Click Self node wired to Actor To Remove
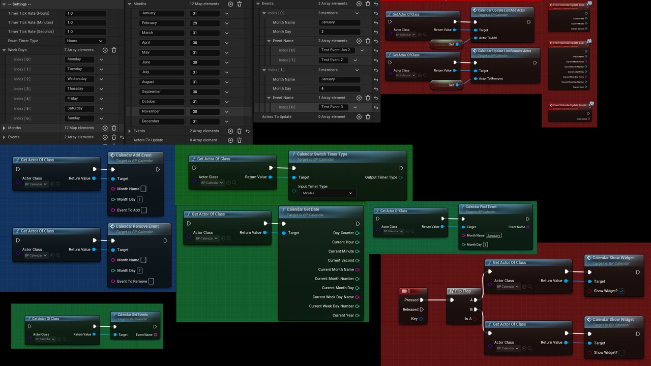Viewport: 651px width, 366px height. pos(447,85)
